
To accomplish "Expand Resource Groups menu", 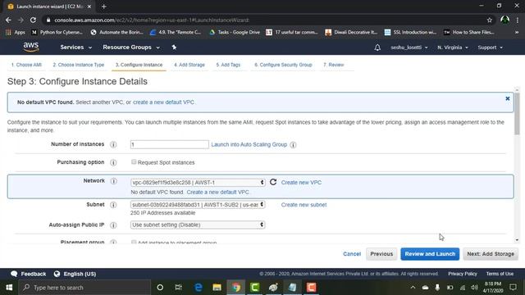I will 131,48.
